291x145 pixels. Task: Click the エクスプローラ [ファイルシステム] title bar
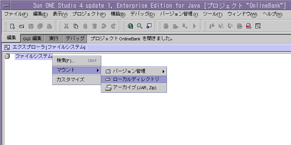click(x=146, y=48)
